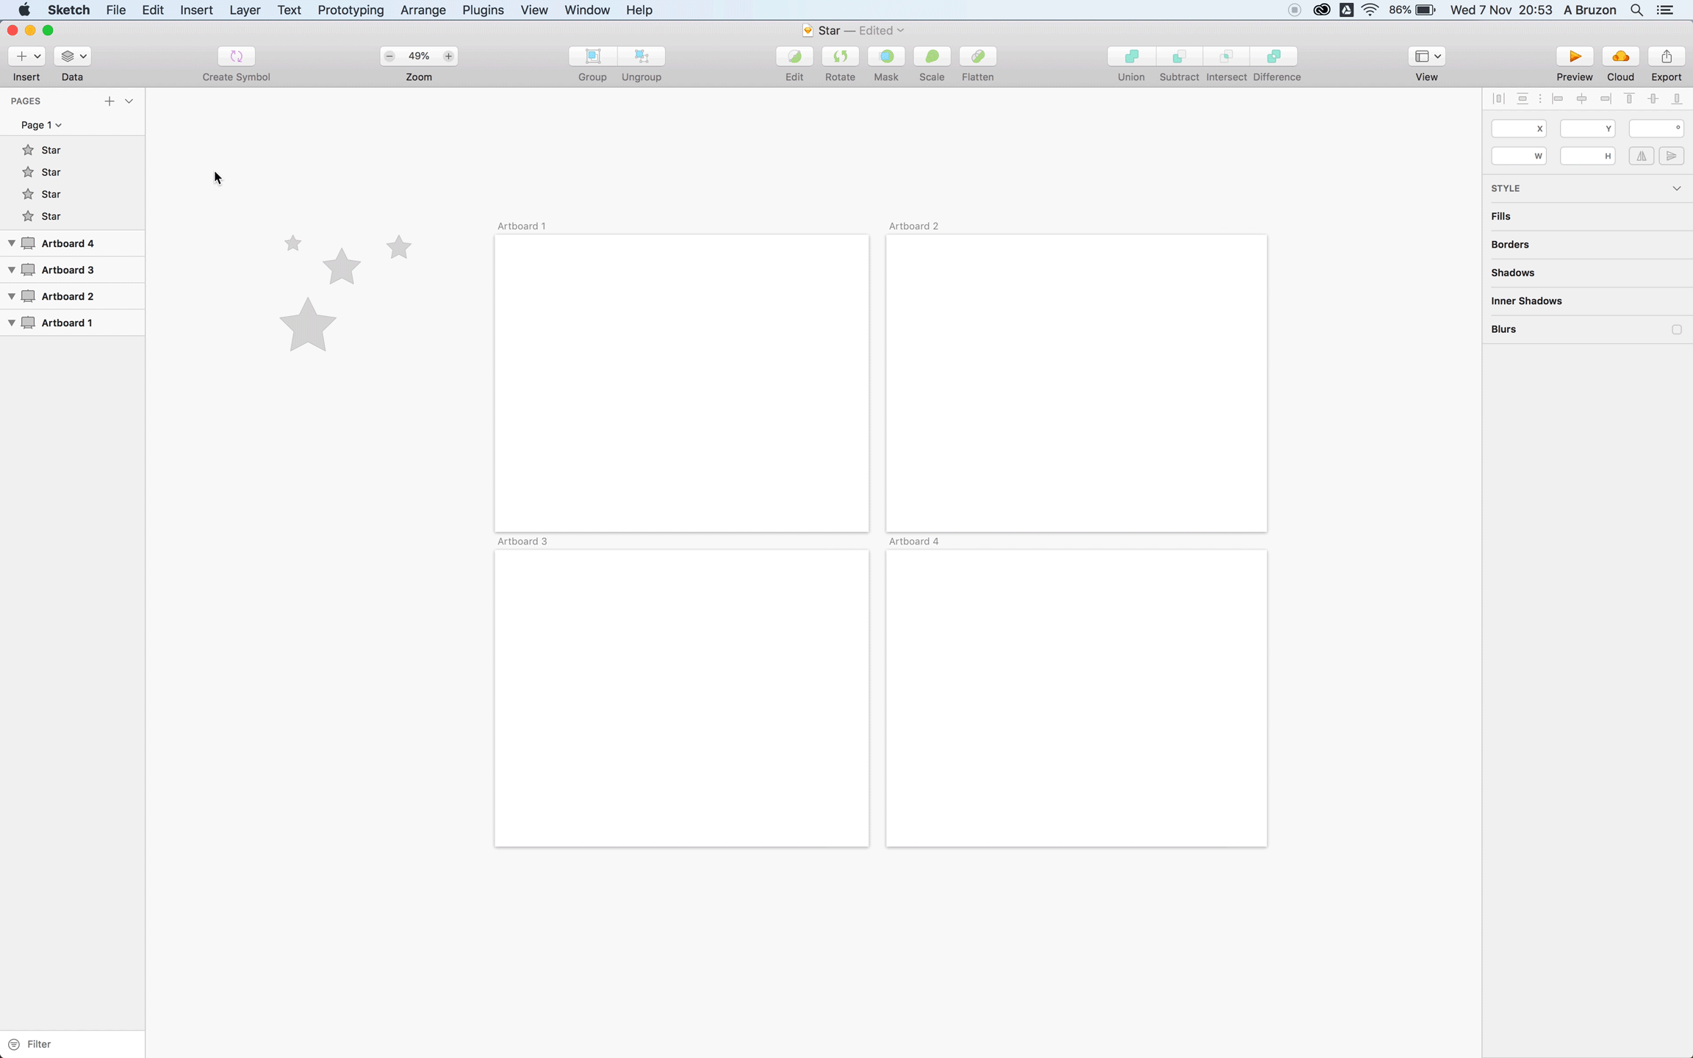Apply a Mask using the toolbar icon
The height and width of the screenshot is (1058, 1693).
[885, 57]
